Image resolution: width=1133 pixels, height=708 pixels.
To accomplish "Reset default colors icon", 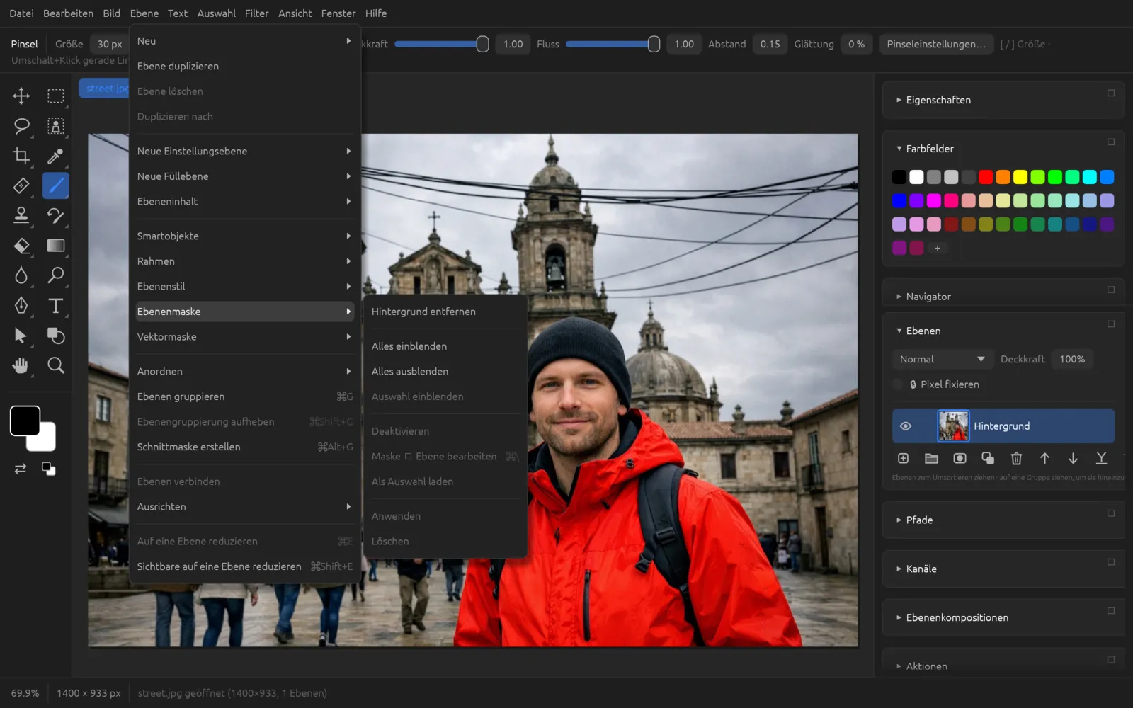I will point(48,469).
